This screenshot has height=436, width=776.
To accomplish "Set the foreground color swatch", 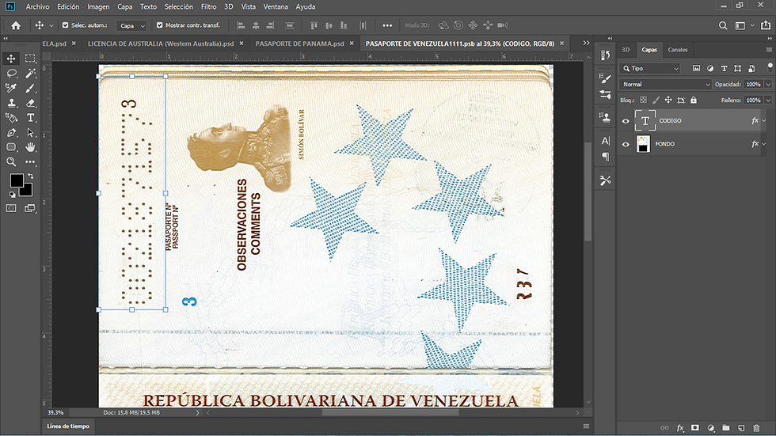I will (x=17, y=180).
